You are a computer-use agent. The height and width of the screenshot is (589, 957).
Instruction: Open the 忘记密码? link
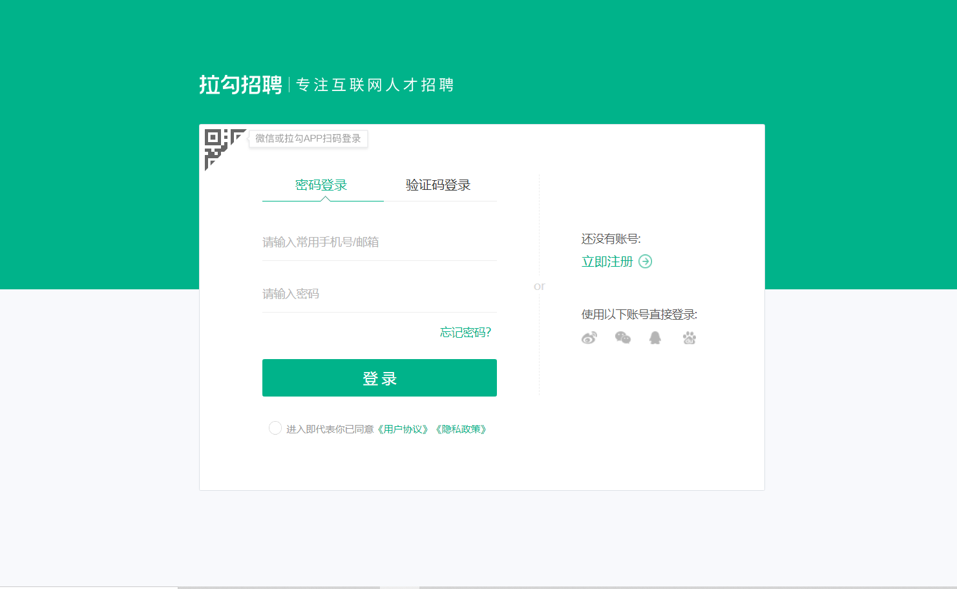click(465, 333)
